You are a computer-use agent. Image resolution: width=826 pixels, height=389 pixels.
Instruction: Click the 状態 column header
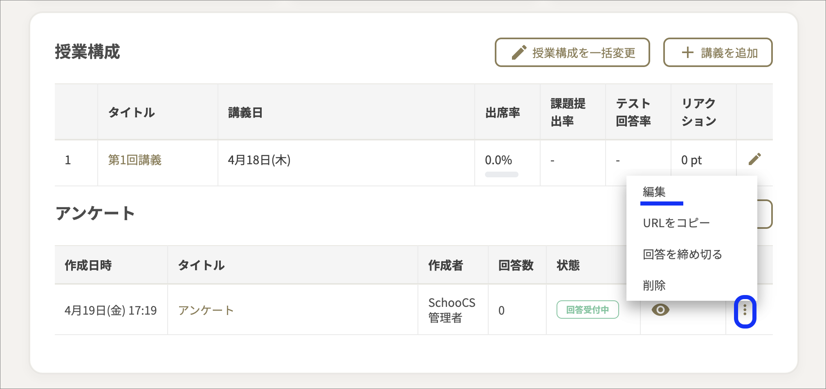568,265
